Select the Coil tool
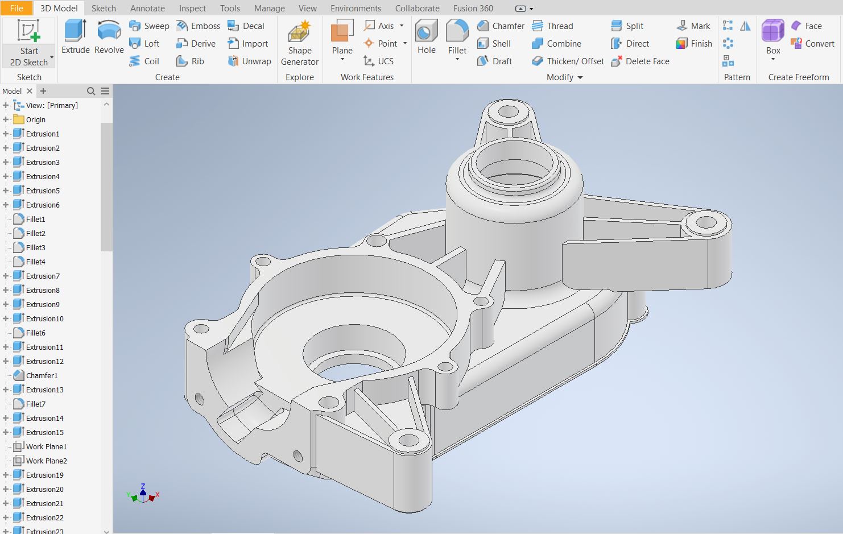843x534 pixels. tap(144, 61)
